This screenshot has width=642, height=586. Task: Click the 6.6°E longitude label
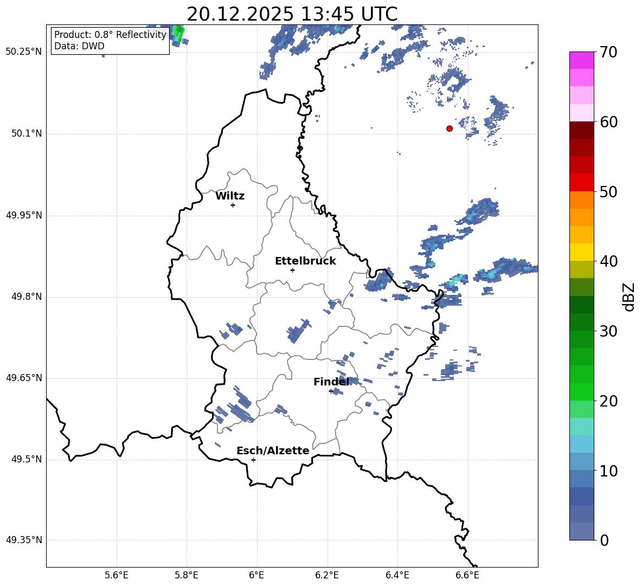point(467,575)
